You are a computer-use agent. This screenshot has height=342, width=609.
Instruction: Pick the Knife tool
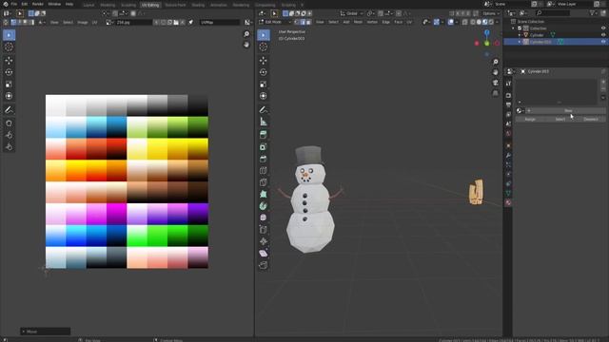(x=264, y=182)
